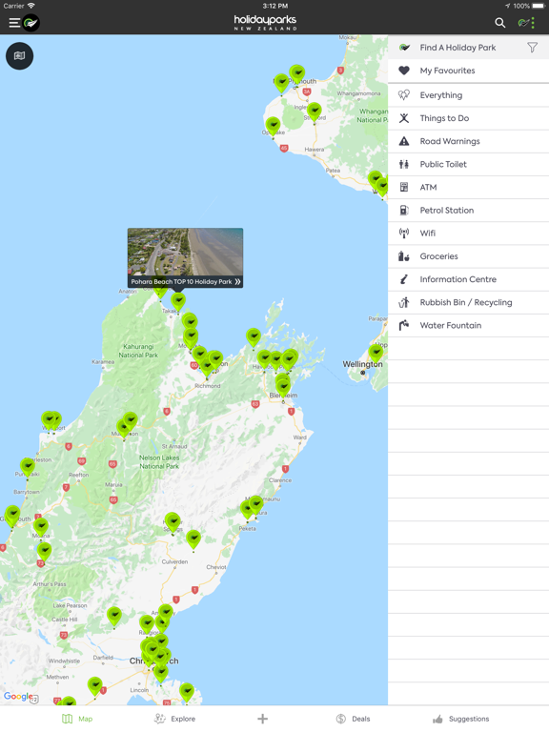Image resolution: width=549 pixels, height=732 pixels.
Task: Tap the Wifi antenna icon
Action: pyautogui.click(x=404, y=233)
